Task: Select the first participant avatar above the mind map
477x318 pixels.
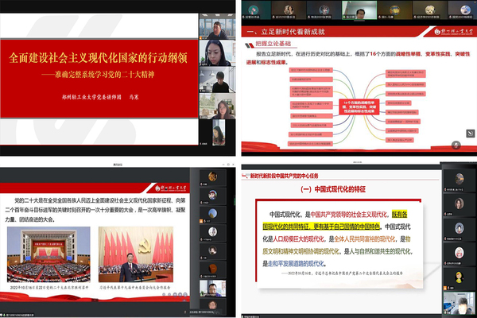Action: tap(254, 10)
